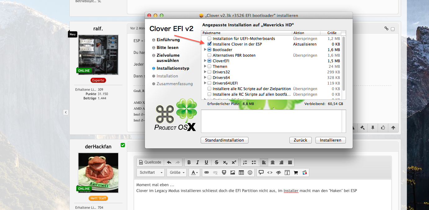The image size is (429, 210).
Task: Expand the Themen package group
Action: point(205,67)
